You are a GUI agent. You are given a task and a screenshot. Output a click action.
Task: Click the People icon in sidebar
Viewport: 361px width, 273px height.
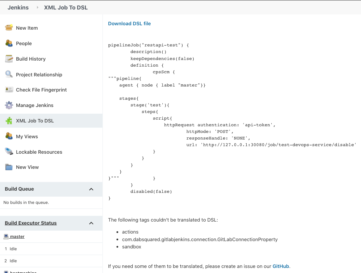pyautogui.click(x=9, y=43)
